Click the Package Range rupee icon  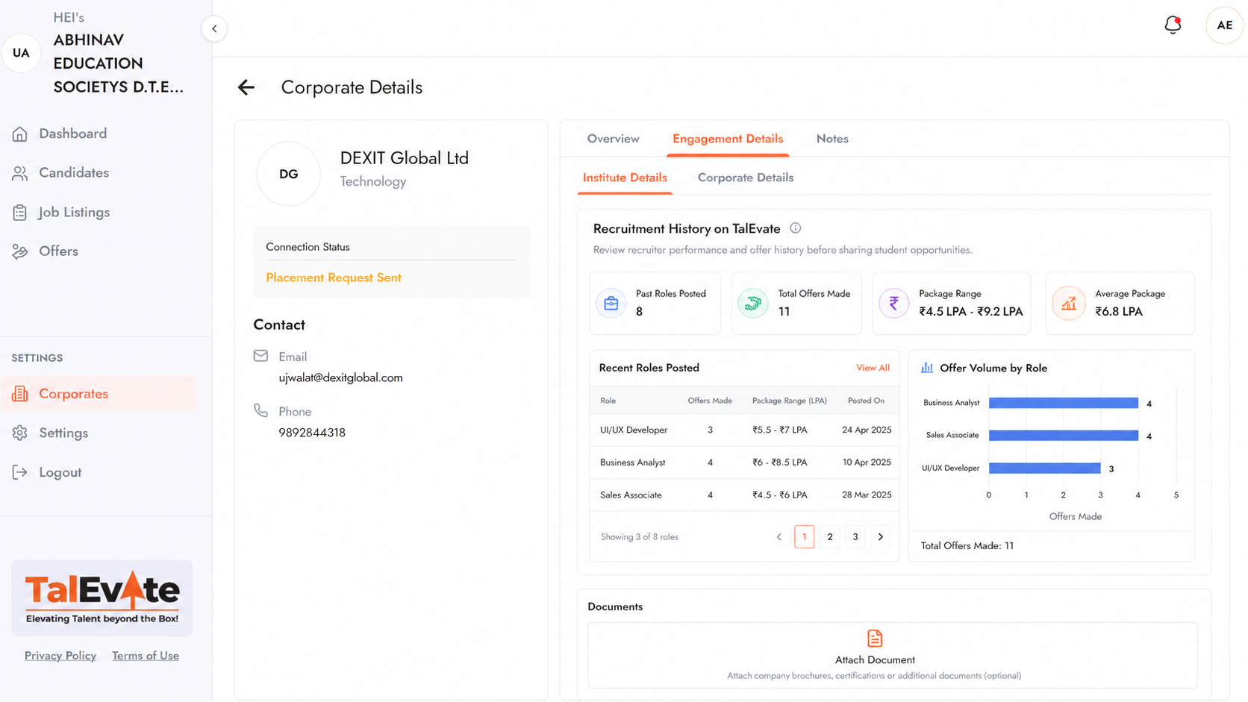[894, 304]
